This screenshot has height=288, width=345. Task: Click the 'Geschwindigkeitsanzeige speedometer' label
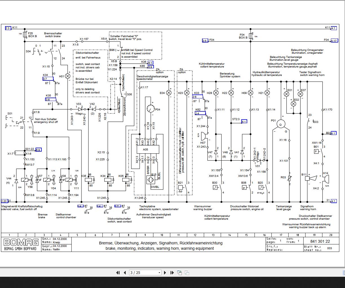[152, 78]
